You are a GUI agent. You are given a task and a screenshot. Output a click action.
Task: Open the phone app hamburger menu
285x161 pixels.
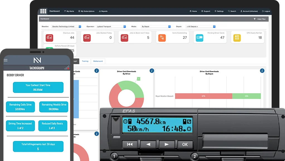coord(6,60)
